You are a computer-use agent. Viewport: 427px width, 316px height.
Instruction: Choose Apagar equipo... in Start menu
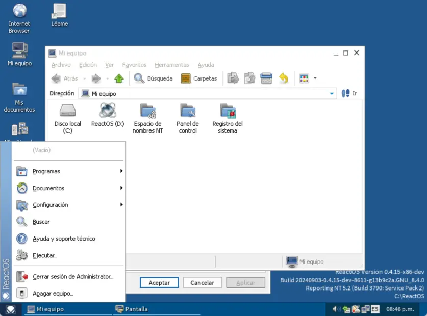point(69,294)
